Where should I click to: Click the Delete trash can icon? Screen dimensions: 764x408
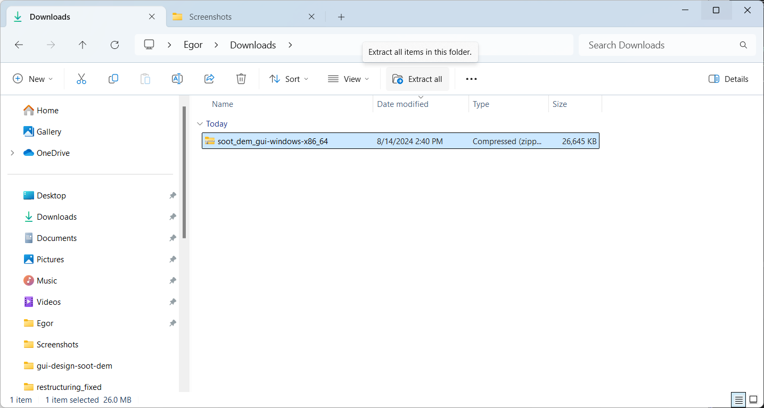[x=241, y=79]
